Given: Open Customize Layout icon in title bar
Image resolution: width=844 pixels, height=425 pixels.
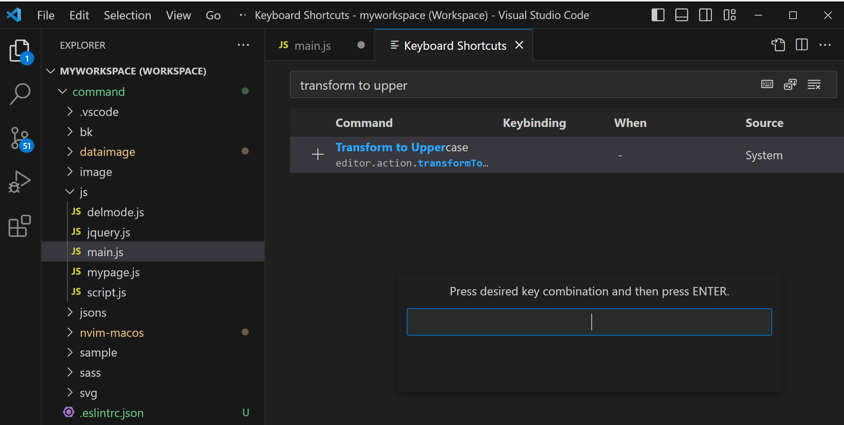Looking at the screenshot, I should click(x=729, y=15).
